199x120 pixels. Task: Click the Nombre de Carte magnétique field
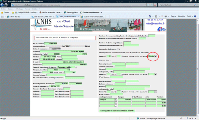tap(127, 43)
